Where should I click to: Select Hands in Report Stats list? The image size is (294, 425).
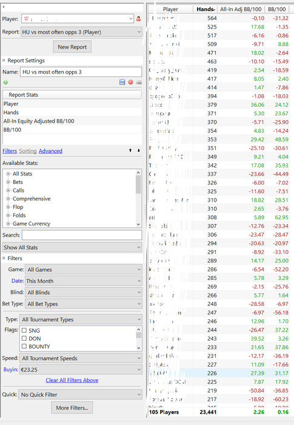[x=72, y=112]
